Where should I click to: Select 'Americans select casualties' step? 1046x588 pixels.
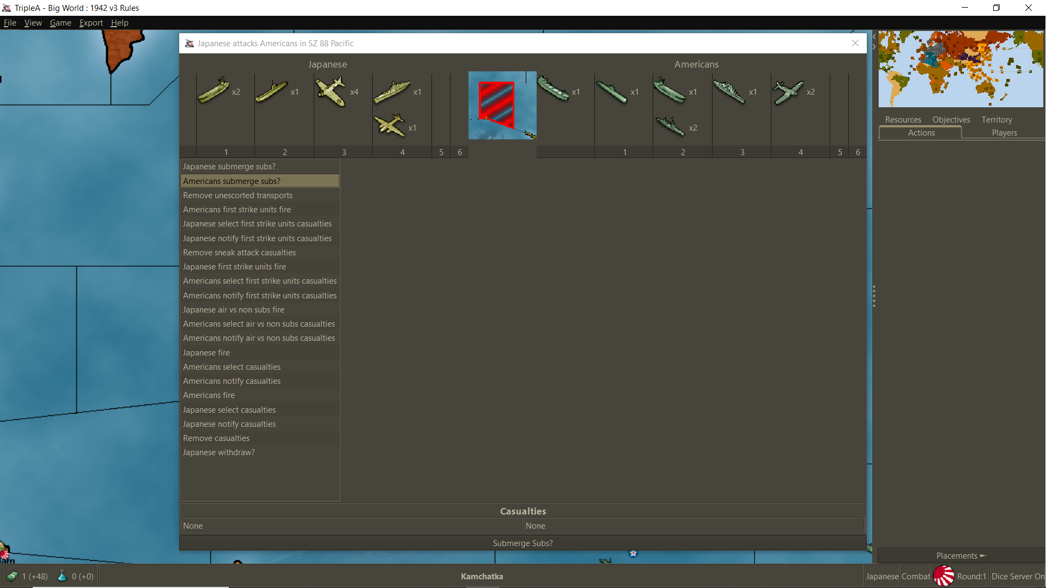260,367
